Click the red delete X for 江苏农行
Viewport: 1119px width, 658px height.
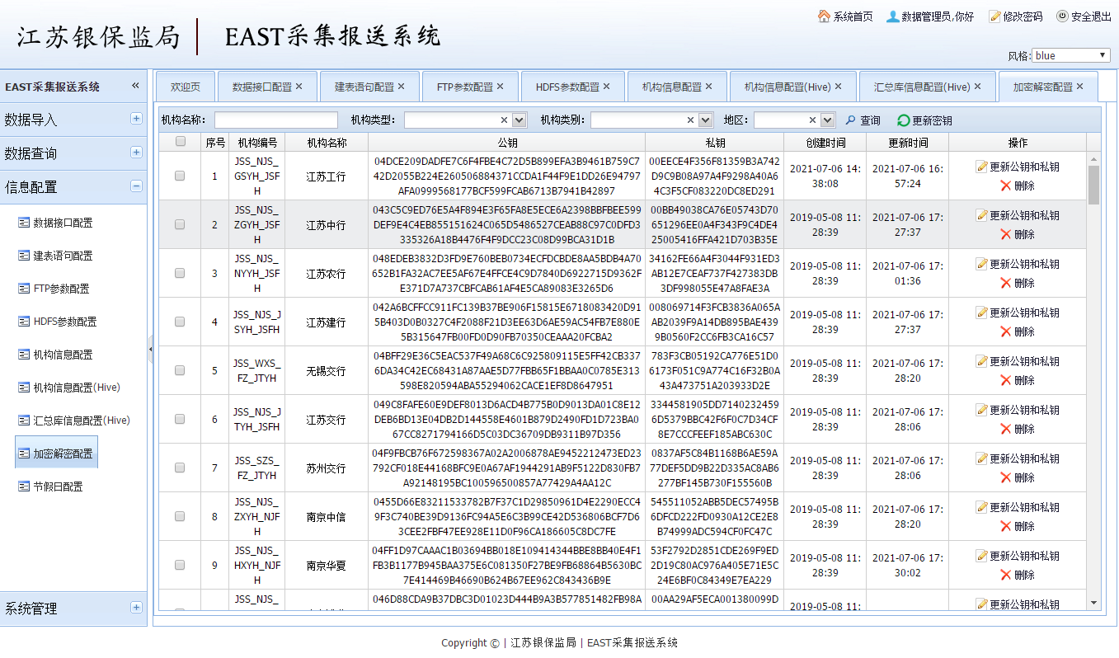tap(1005, 283)
